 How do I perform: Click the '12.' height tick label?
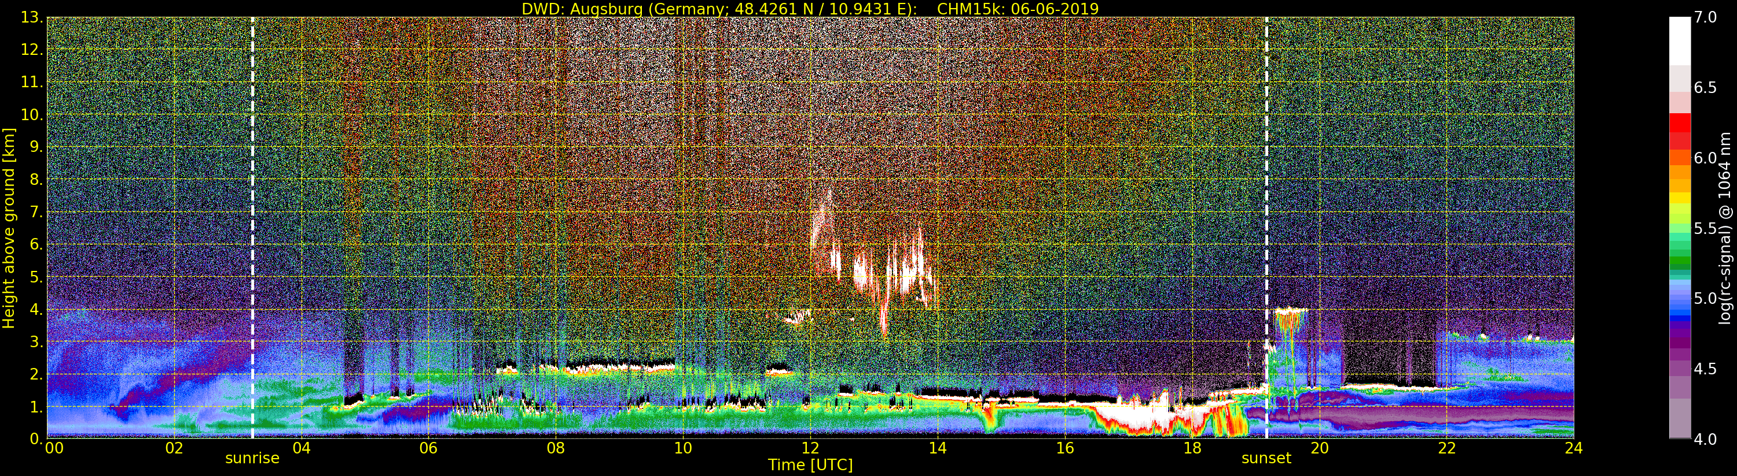coord(32,49)
